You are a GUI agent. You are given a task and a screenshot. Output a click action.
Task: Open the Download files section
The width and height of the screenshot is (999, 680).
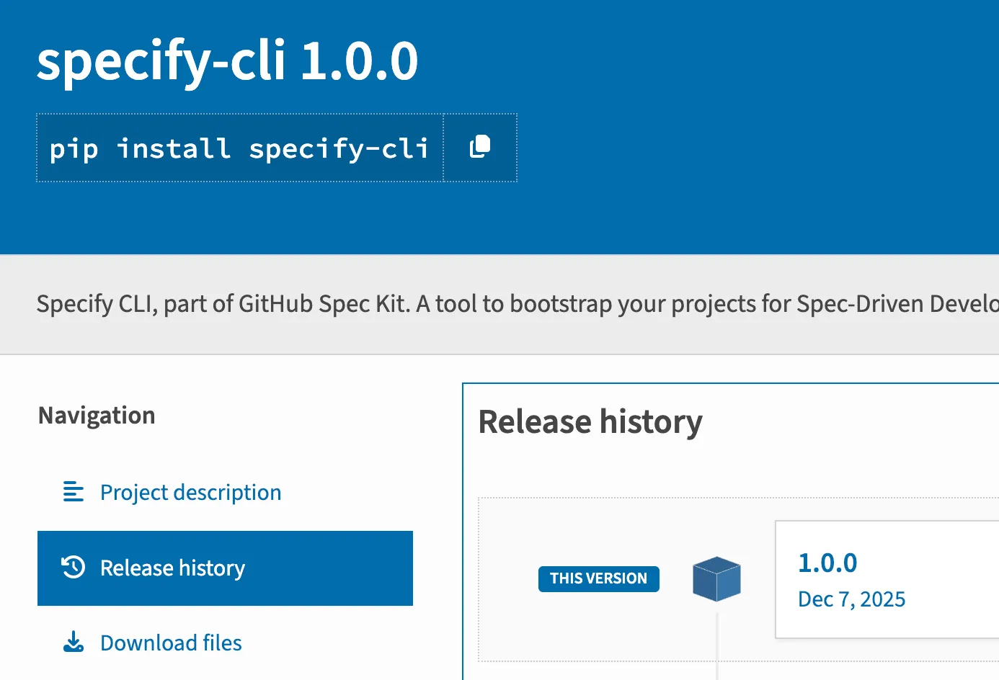coord(171,642)
